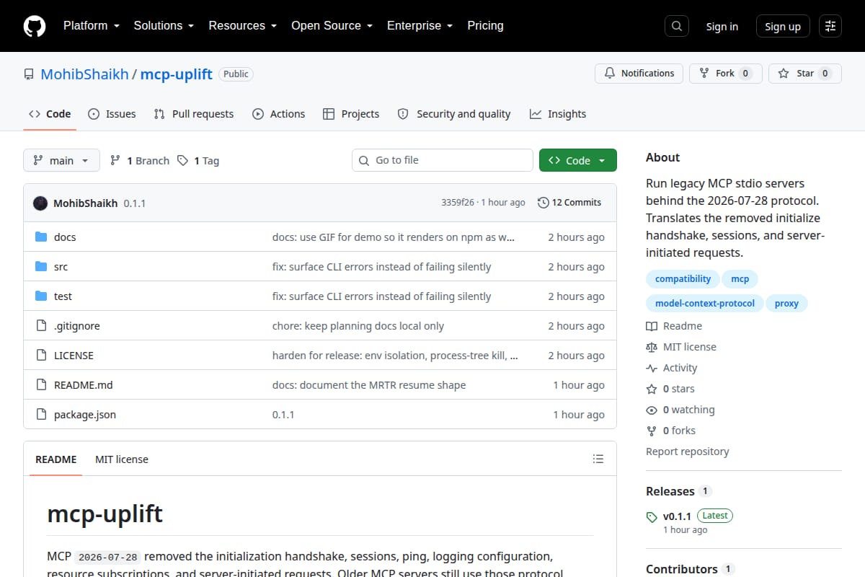This screenshot has width=865, height=577.
Task: Click the proxy topic tag
Action: [786, 304]
